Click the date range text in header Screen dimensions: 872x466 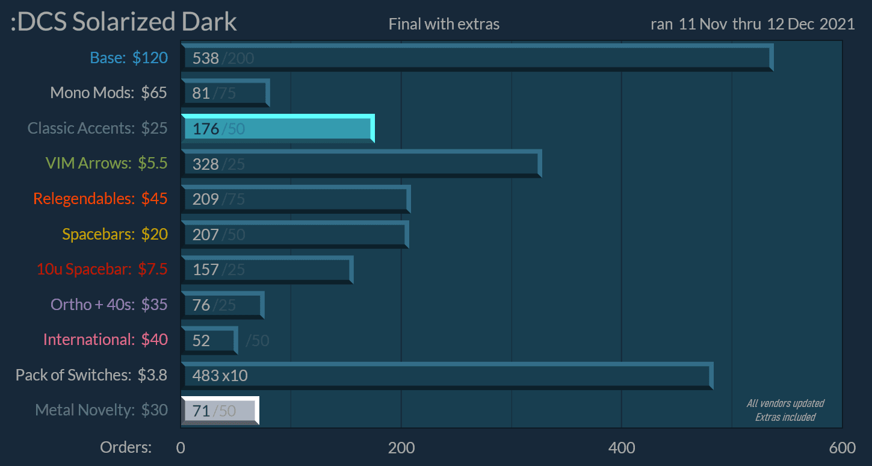(752, 24)
